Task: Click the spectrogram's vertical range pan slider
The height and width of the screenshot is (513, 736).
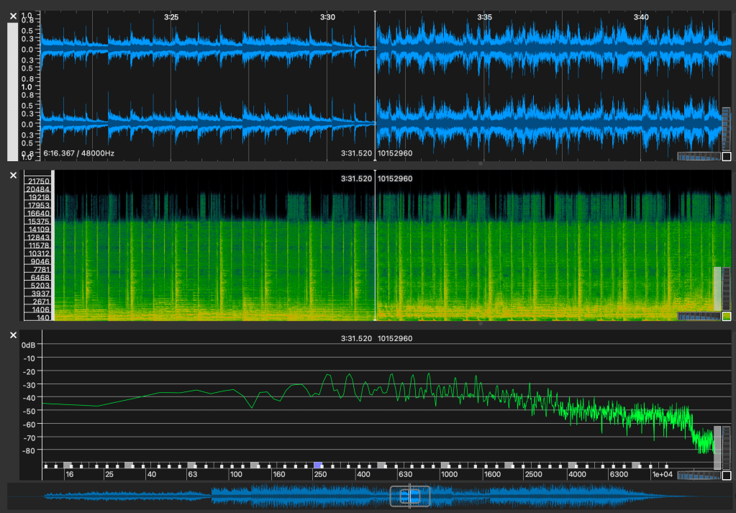Action: [x=717, y=289]
